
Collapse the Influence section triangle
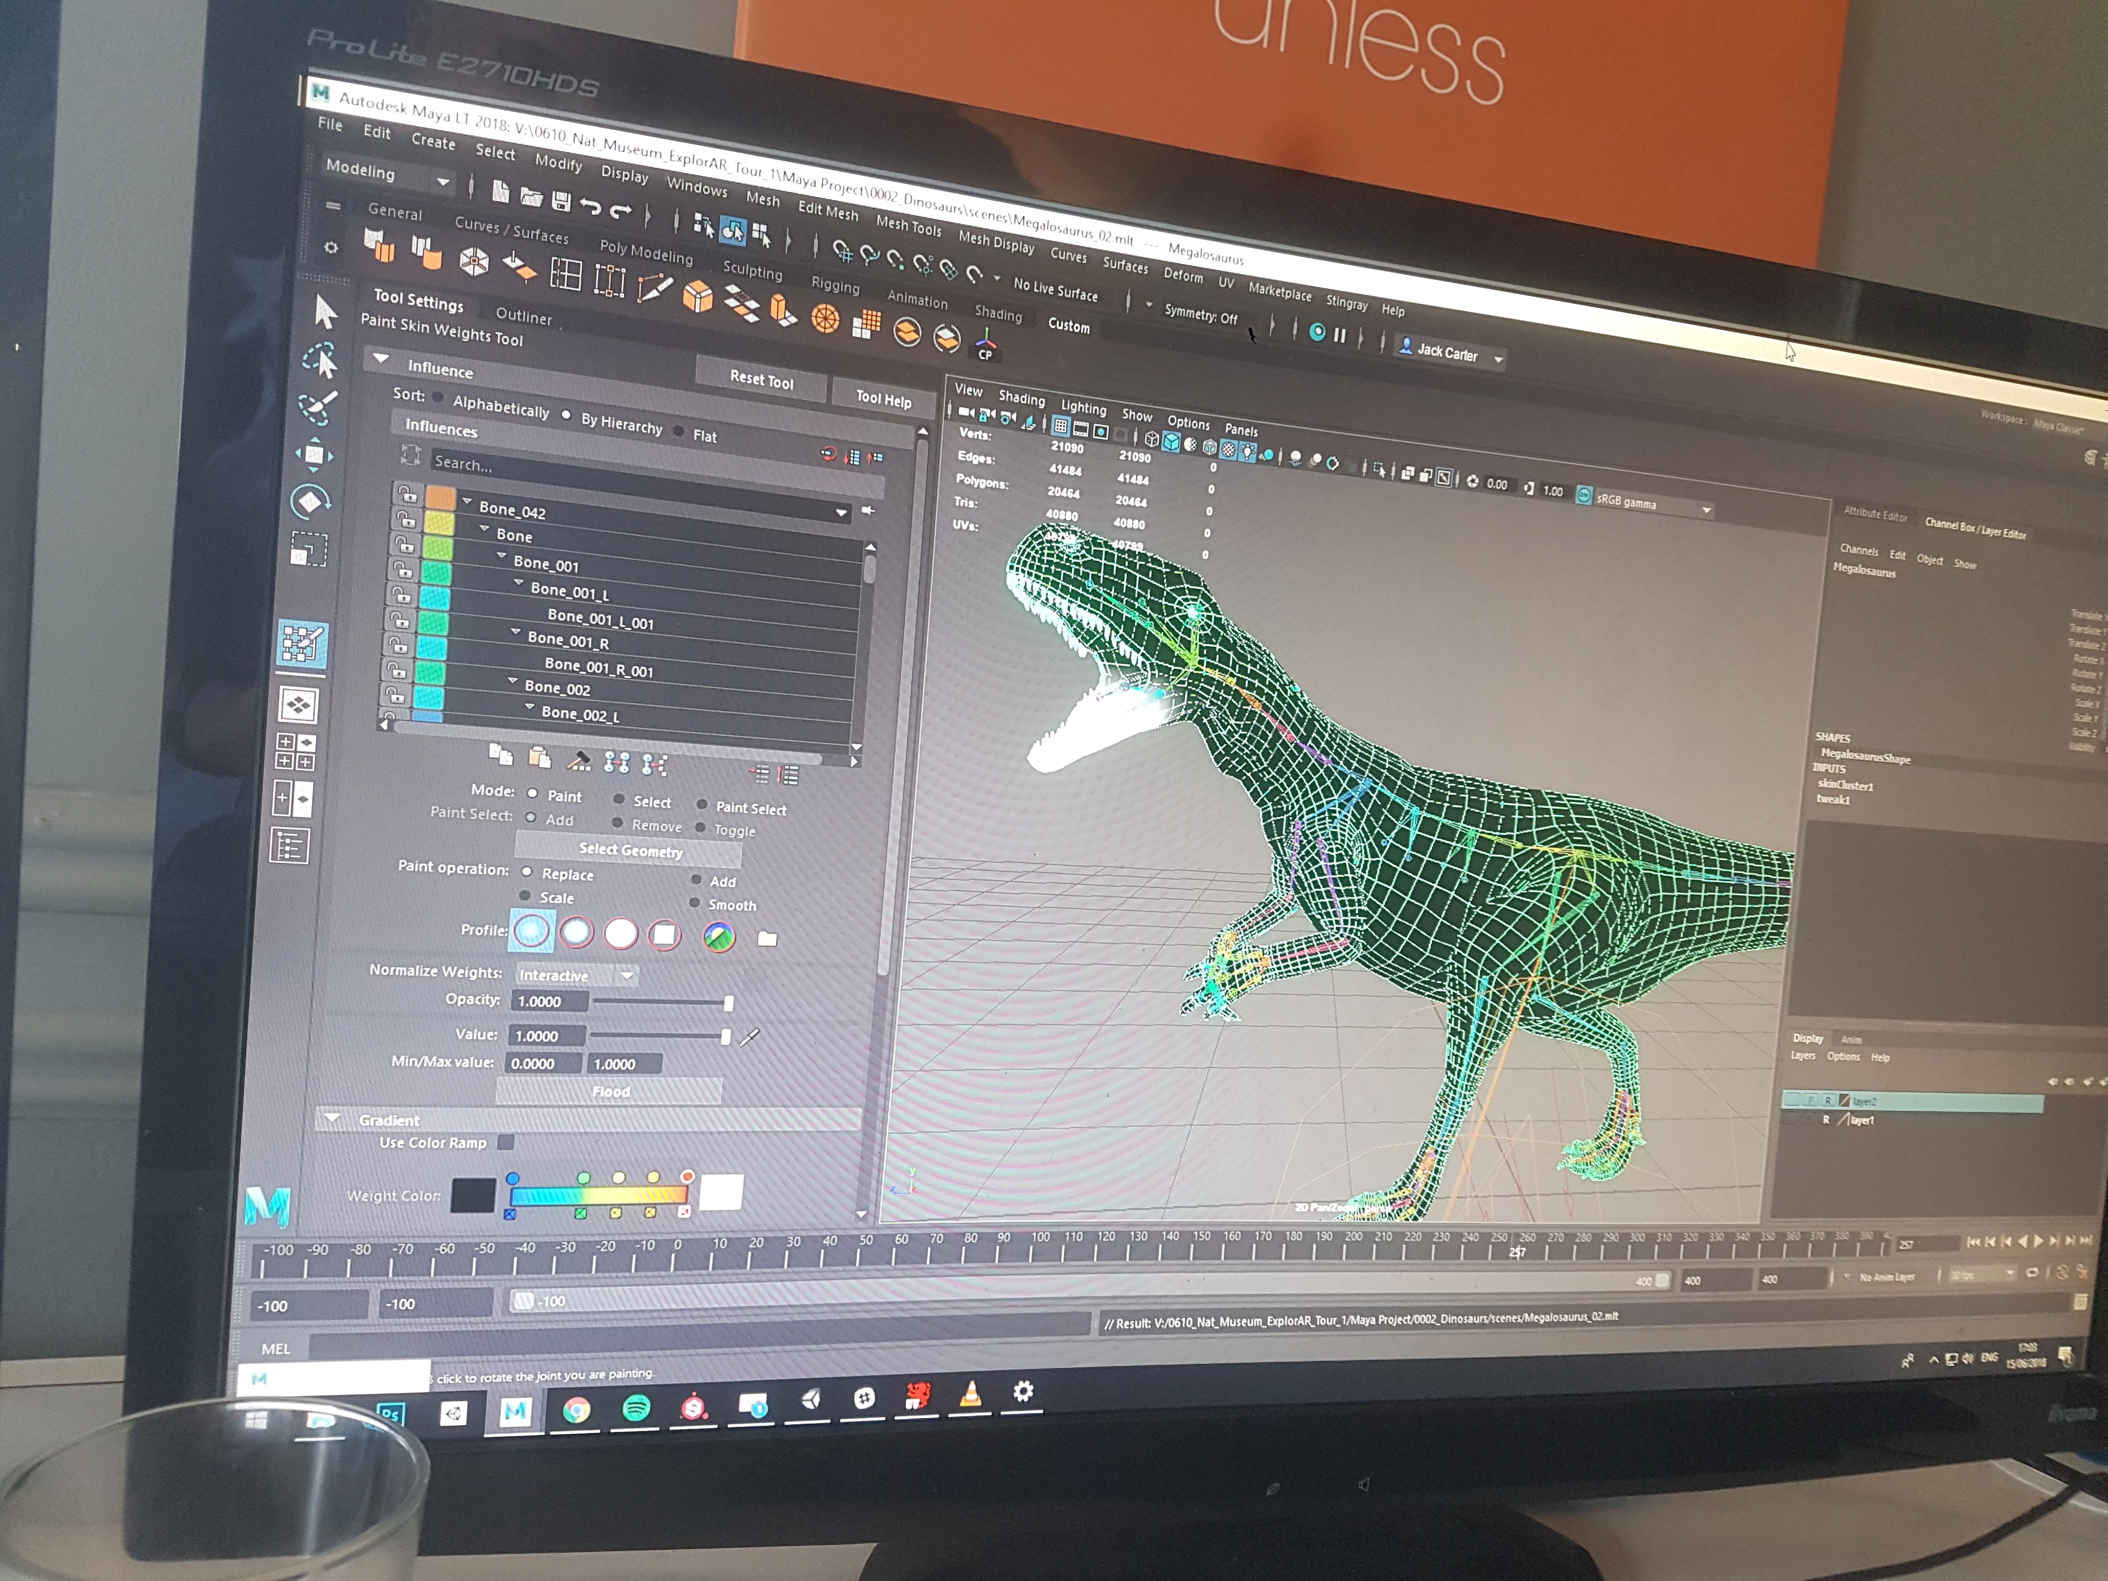[381, 358]
